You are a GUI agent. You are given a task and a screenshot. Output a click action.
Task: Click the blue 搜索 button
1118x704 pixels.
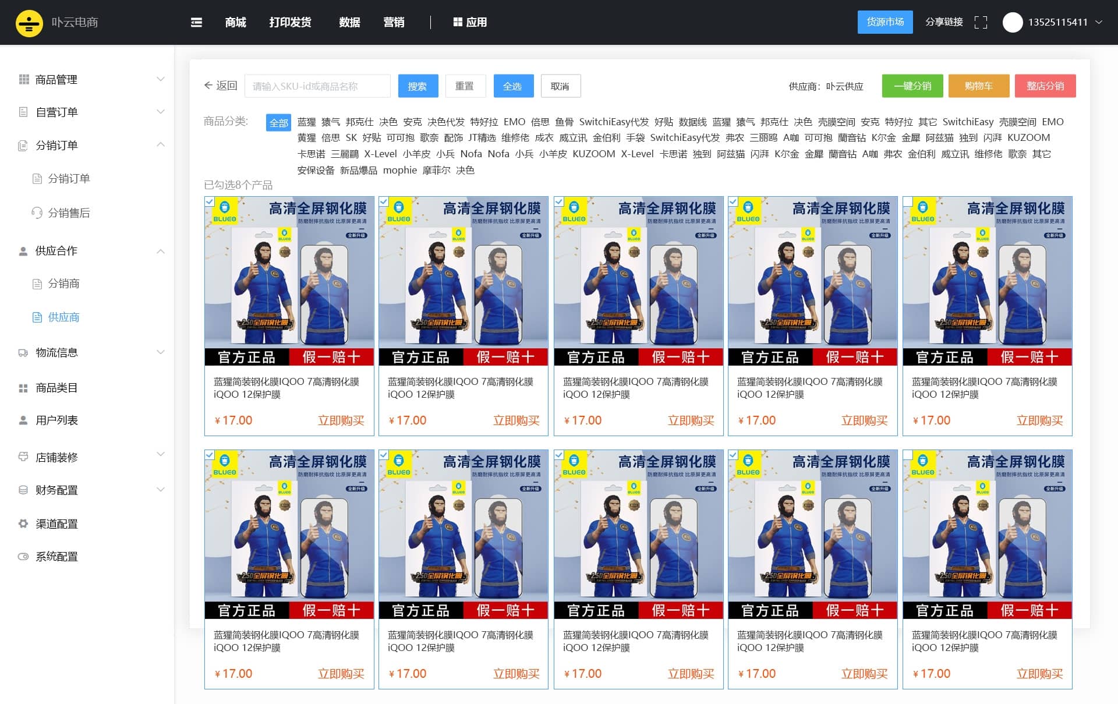(x=417, y=86)
